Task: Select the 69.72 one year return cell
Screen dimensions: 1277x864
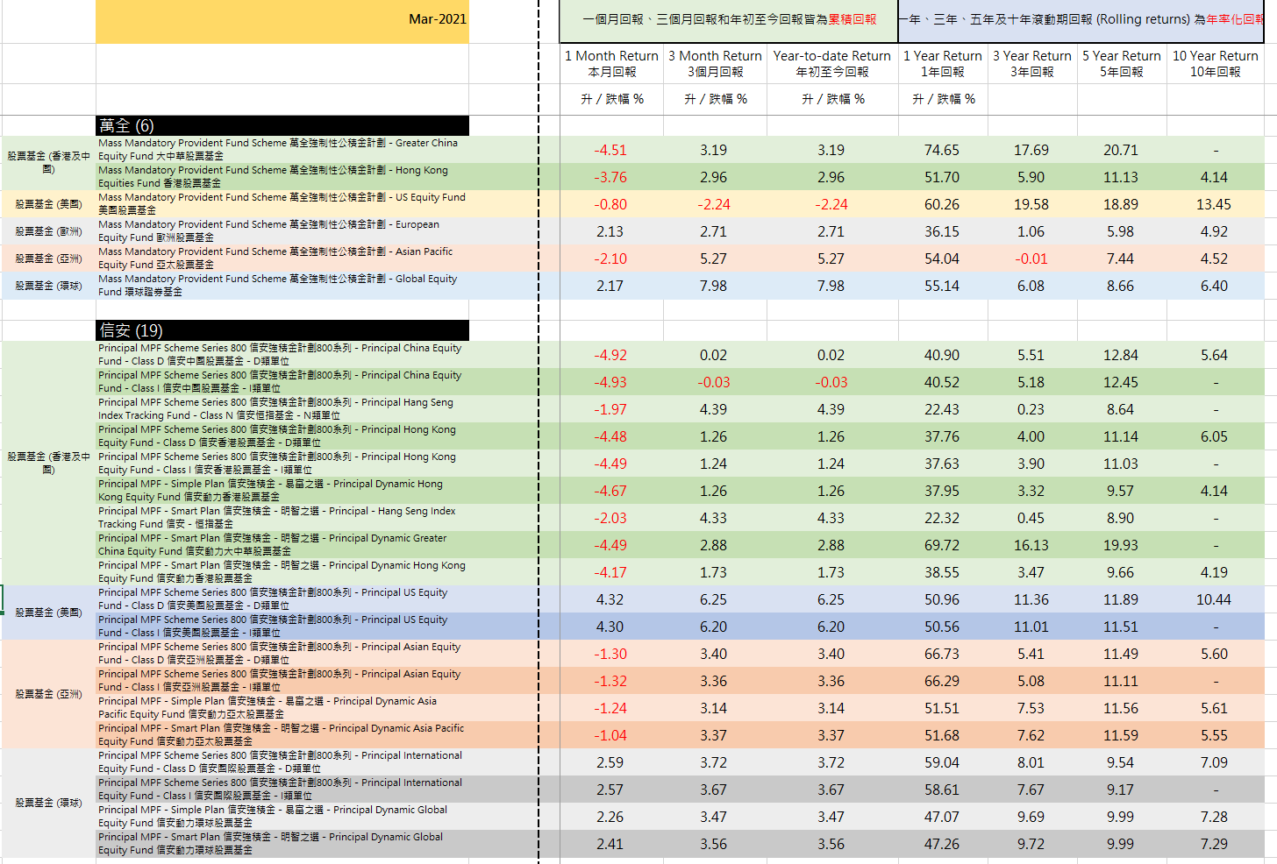Action: (942, 545)
